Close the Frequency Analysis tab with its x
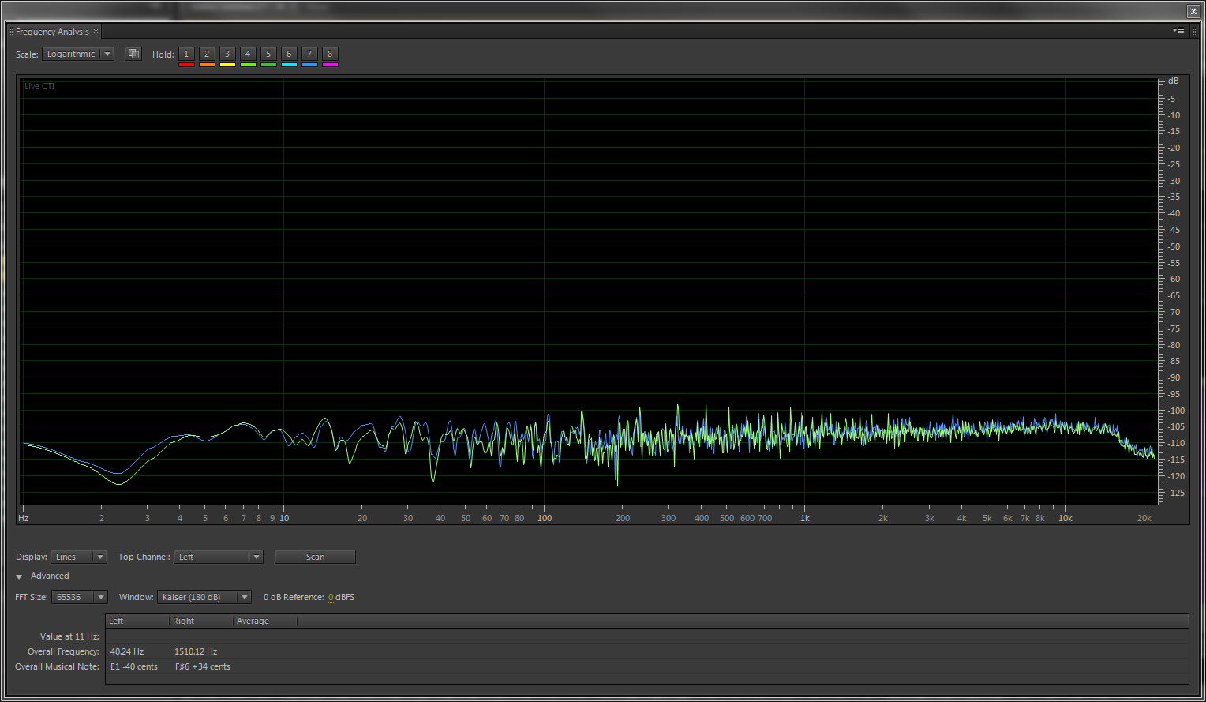 [96, 32]
